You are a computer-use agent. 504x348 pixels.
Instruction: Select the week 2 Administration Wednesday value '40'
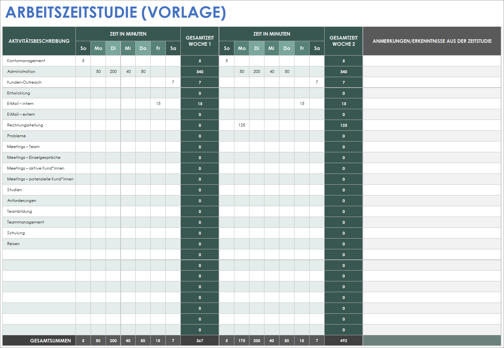click(x=272, y=72)
